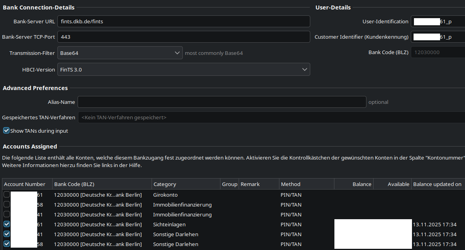Enable the Girokonto account checkbox
This screenshot has width=465, height=250.
7,195
